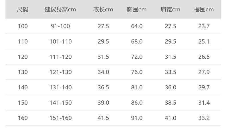Screen dimensions: 226x138
Task: Click the 34.0 garment length cell
Action: (x=103, y=72)
